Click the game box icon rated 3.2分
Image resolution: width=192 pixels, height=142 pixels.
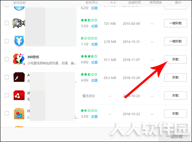[x=19, y=113]
